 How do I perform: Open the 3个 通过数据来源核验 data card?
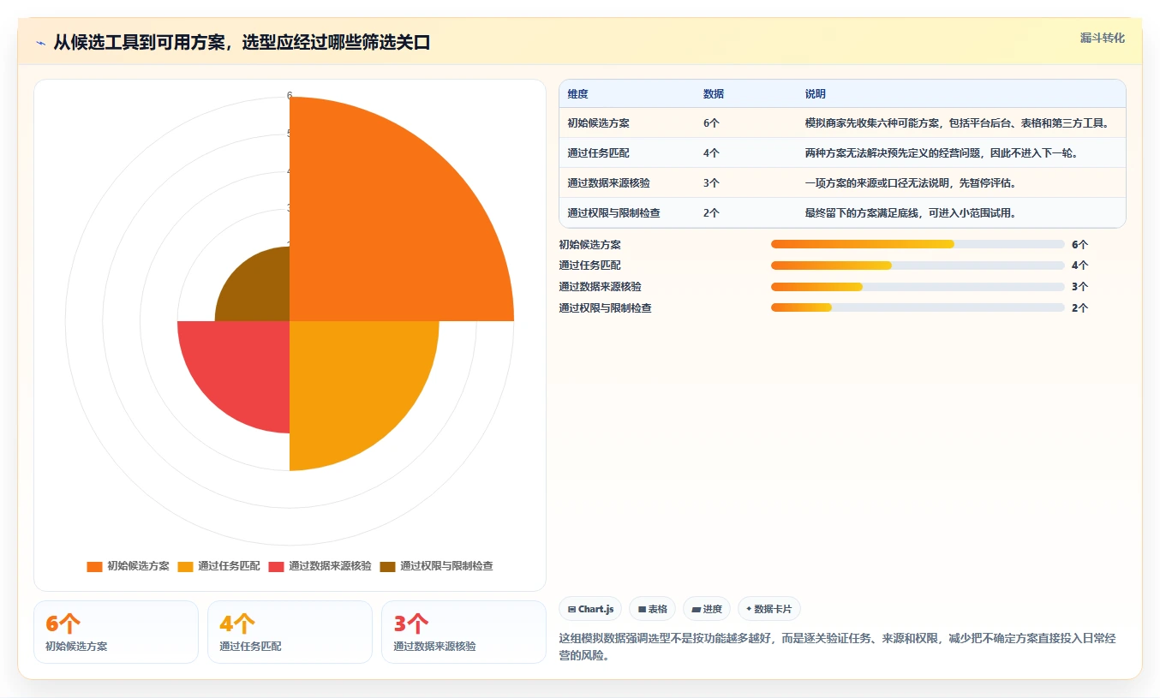point(463,632)
